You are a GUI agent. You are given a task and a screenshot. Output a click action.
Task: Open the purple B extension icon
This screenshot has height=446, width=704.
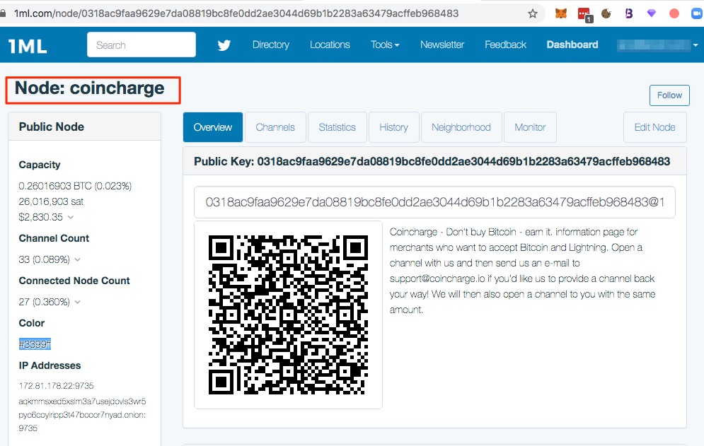(629, 13)
